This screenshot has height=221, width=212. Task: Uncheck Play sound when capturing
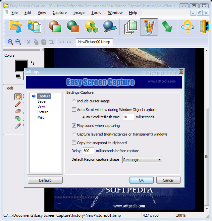[x=74, y=126]
